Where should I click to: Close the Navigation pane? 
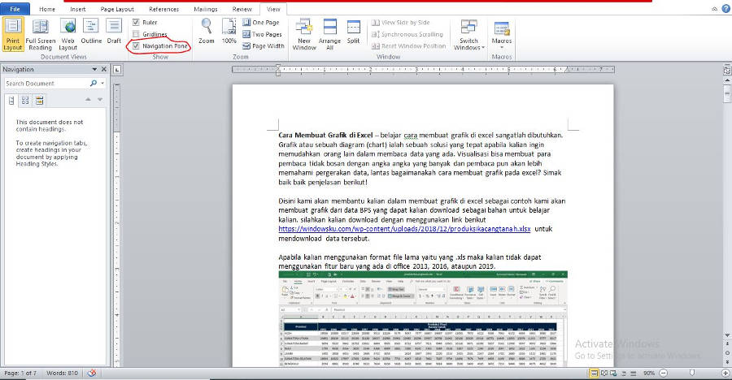[x=103, y=69]
